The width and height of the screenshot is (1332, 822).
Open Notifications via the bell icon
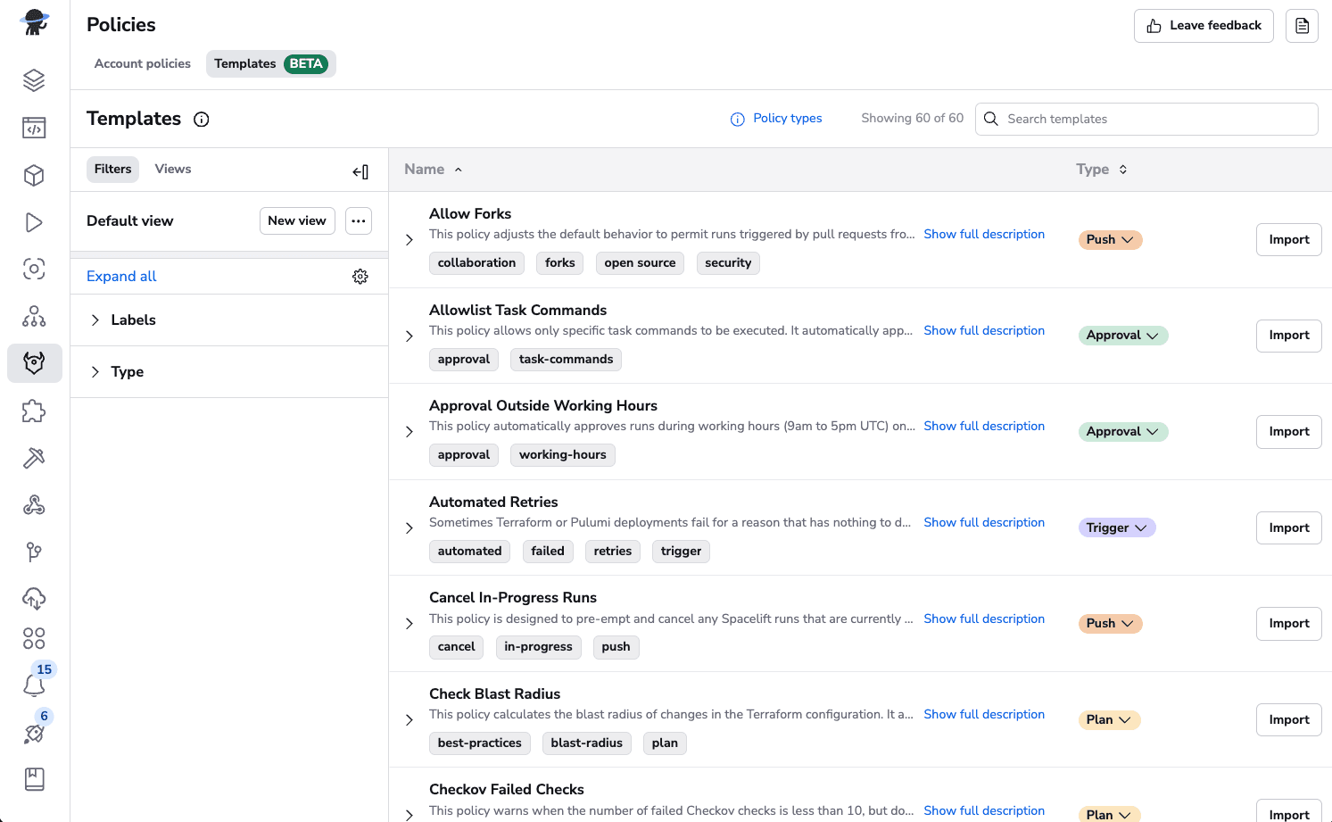34,685
